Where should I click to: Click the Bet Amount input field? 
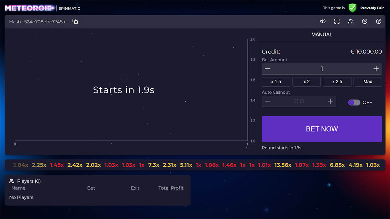(322, 69)
